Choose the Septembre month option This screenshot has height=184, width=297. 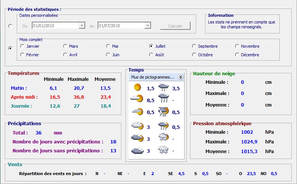tap(205, 46)
